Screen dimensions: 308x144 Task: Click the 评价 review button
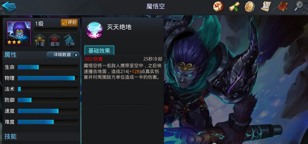(69, 22)
